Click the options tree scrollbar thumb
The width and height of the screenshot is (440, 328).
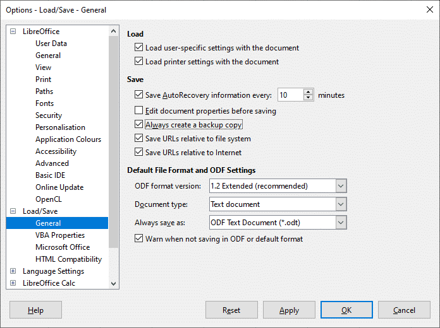click(113, 142)
